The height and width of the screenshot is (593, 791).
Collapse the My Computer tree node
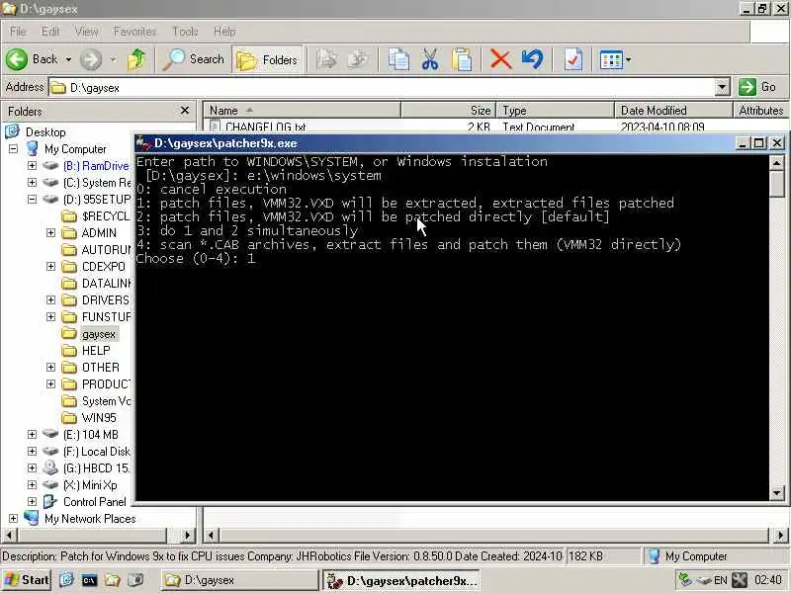point(13,149)
